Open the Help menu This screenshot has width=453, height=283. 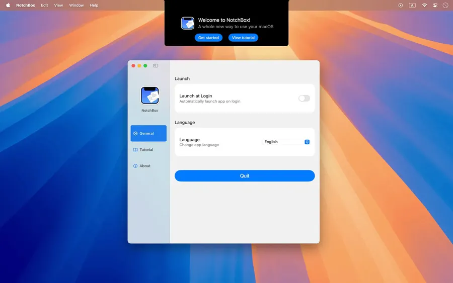click(94, 5)
